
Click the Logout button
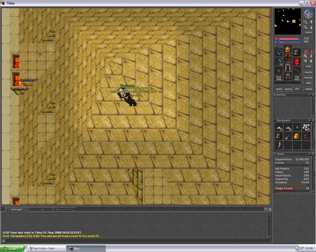[x=308, y=89]
